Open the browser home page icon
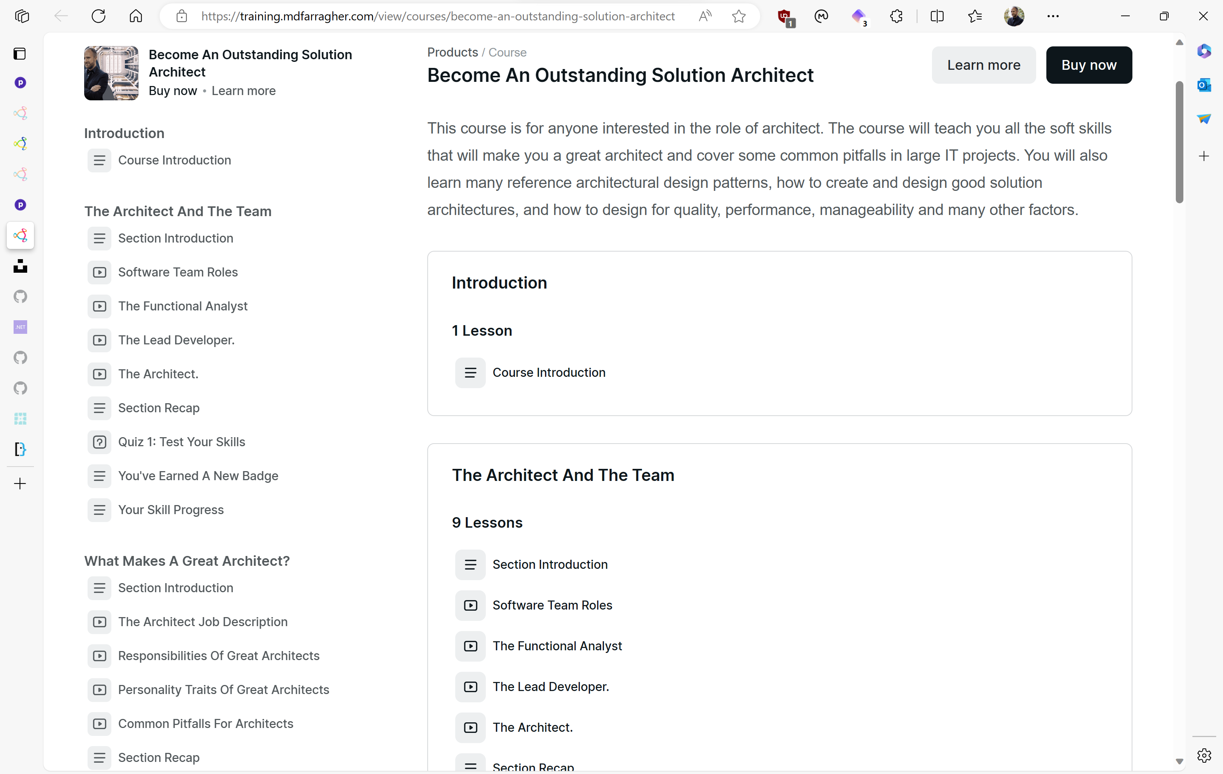1223x774 pixels. pos(136,16)
